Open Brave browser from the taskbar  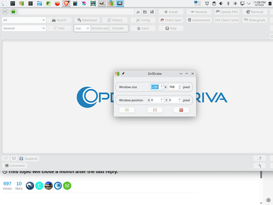(66, 3)
